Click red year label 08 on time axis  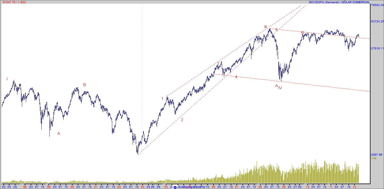pyautogui.click(x=260, y=187)
